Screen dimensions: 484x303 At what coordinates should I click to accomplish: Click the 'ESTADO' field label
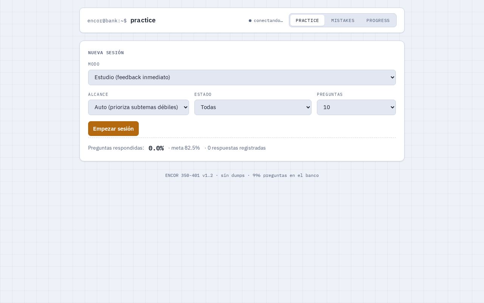[x=203, y=94]
